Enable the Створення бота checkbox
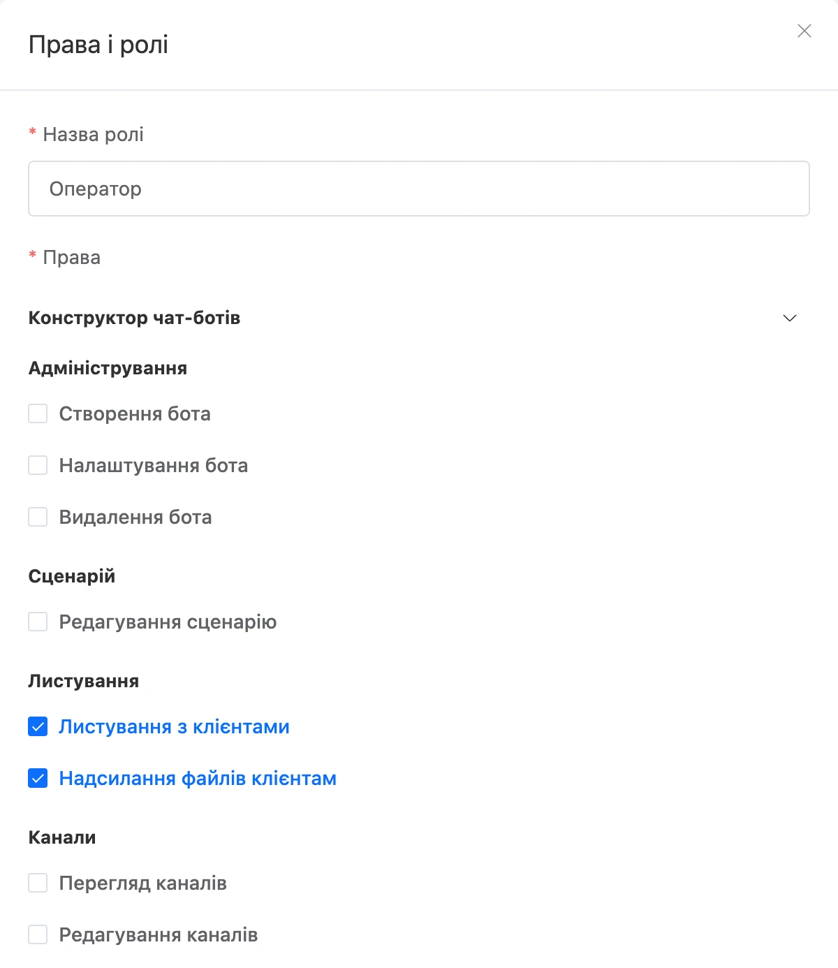Viewport: 838px width, 968px height. click(x=38, y=413)
